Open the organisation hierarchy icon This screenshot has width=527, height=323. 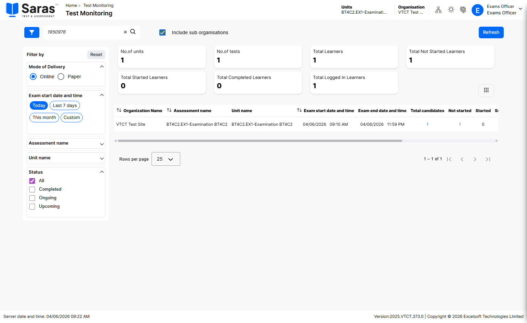(x=438, y=10)
